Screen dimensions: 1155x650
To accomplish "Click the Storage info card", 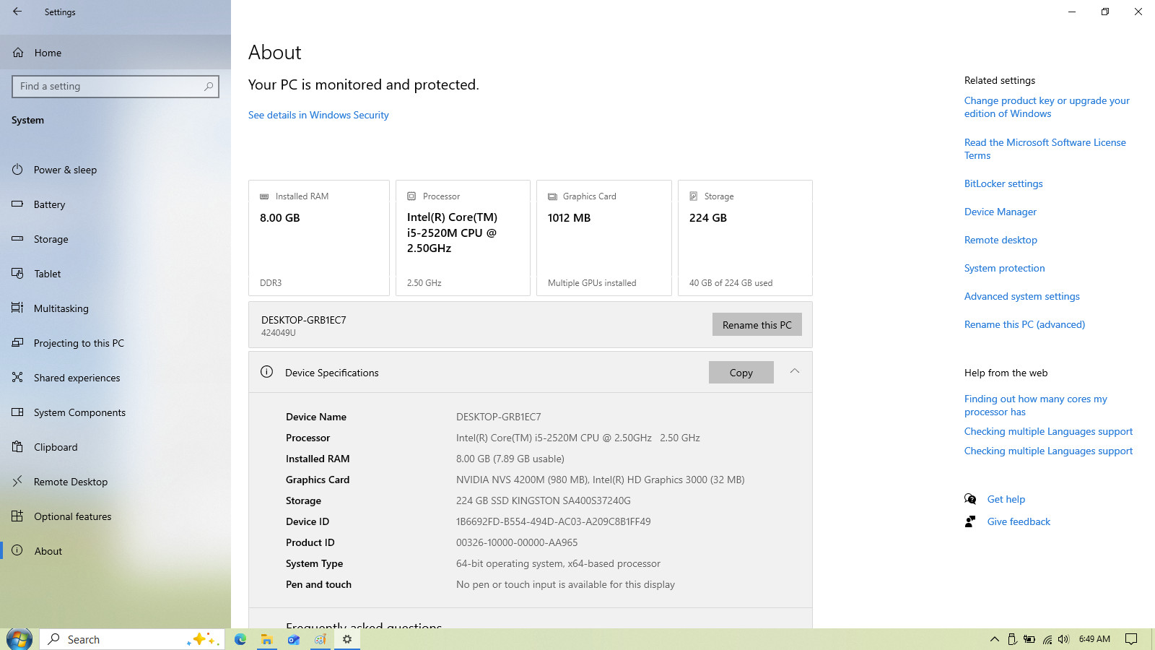I will pyautogui.click(x=745, y=238).
